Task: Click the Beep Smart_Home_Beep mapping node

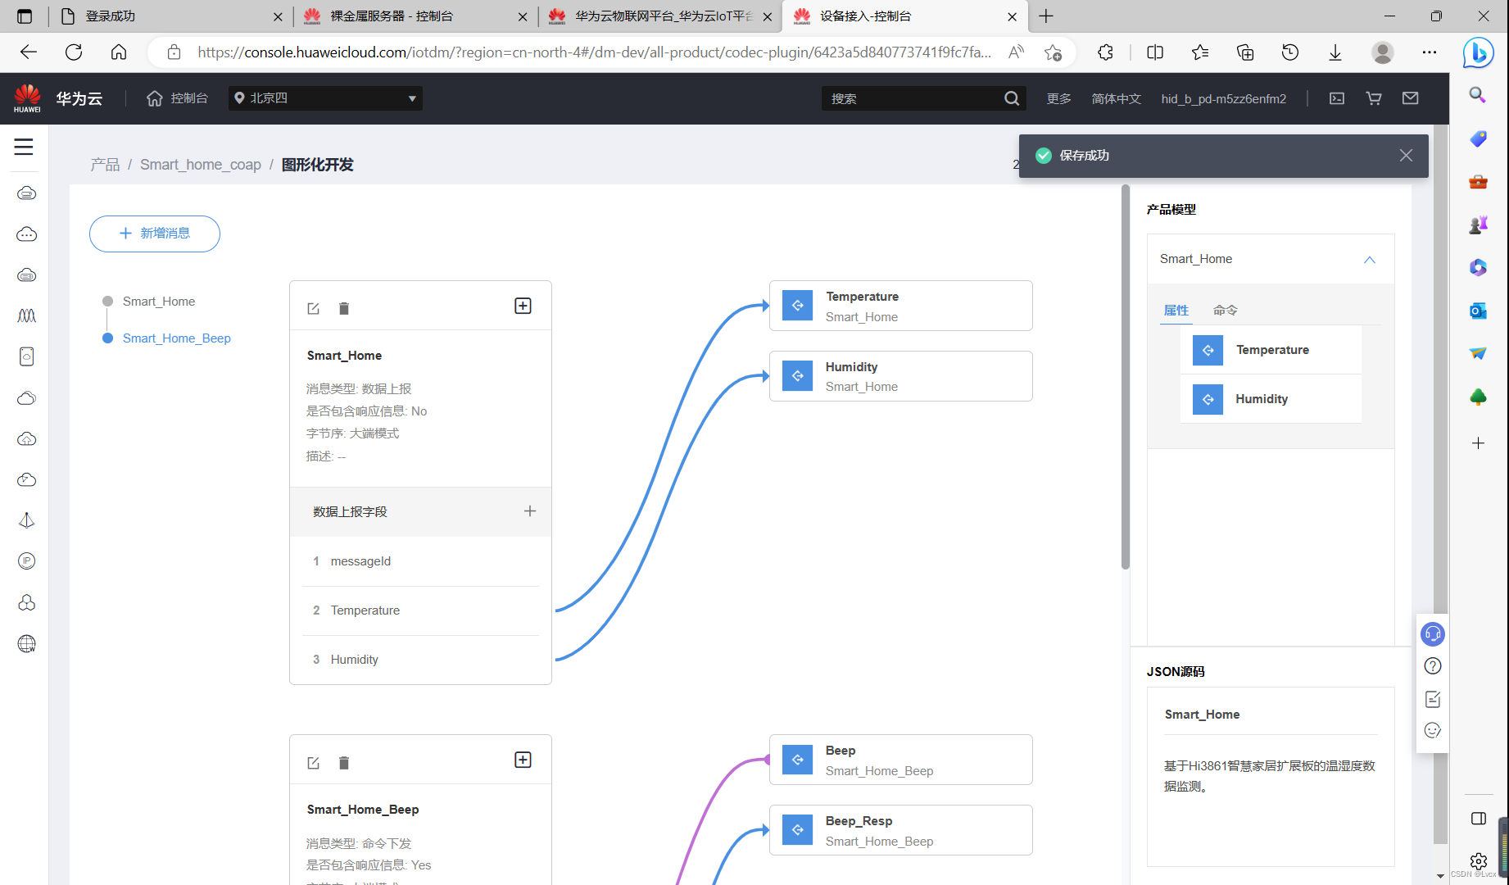Action: [x=900, y=760]
